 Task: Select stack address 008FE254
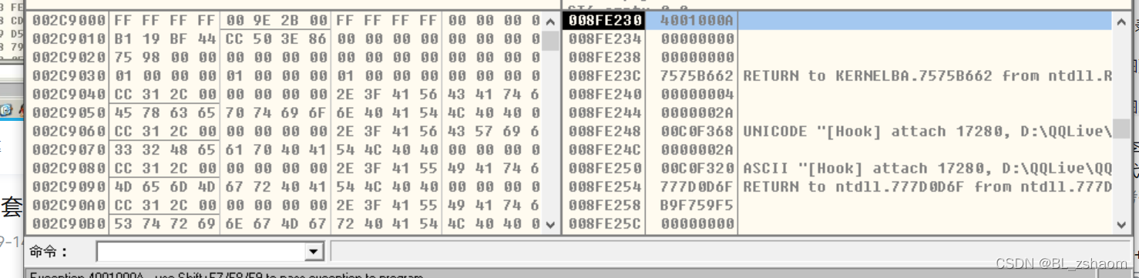(x=604, y=186)
